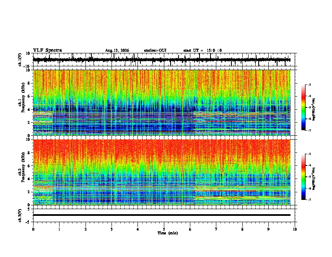This screenshot has height=257, width=332.
Task: Click the time axis tick label "7"
Action: point(216,229)
